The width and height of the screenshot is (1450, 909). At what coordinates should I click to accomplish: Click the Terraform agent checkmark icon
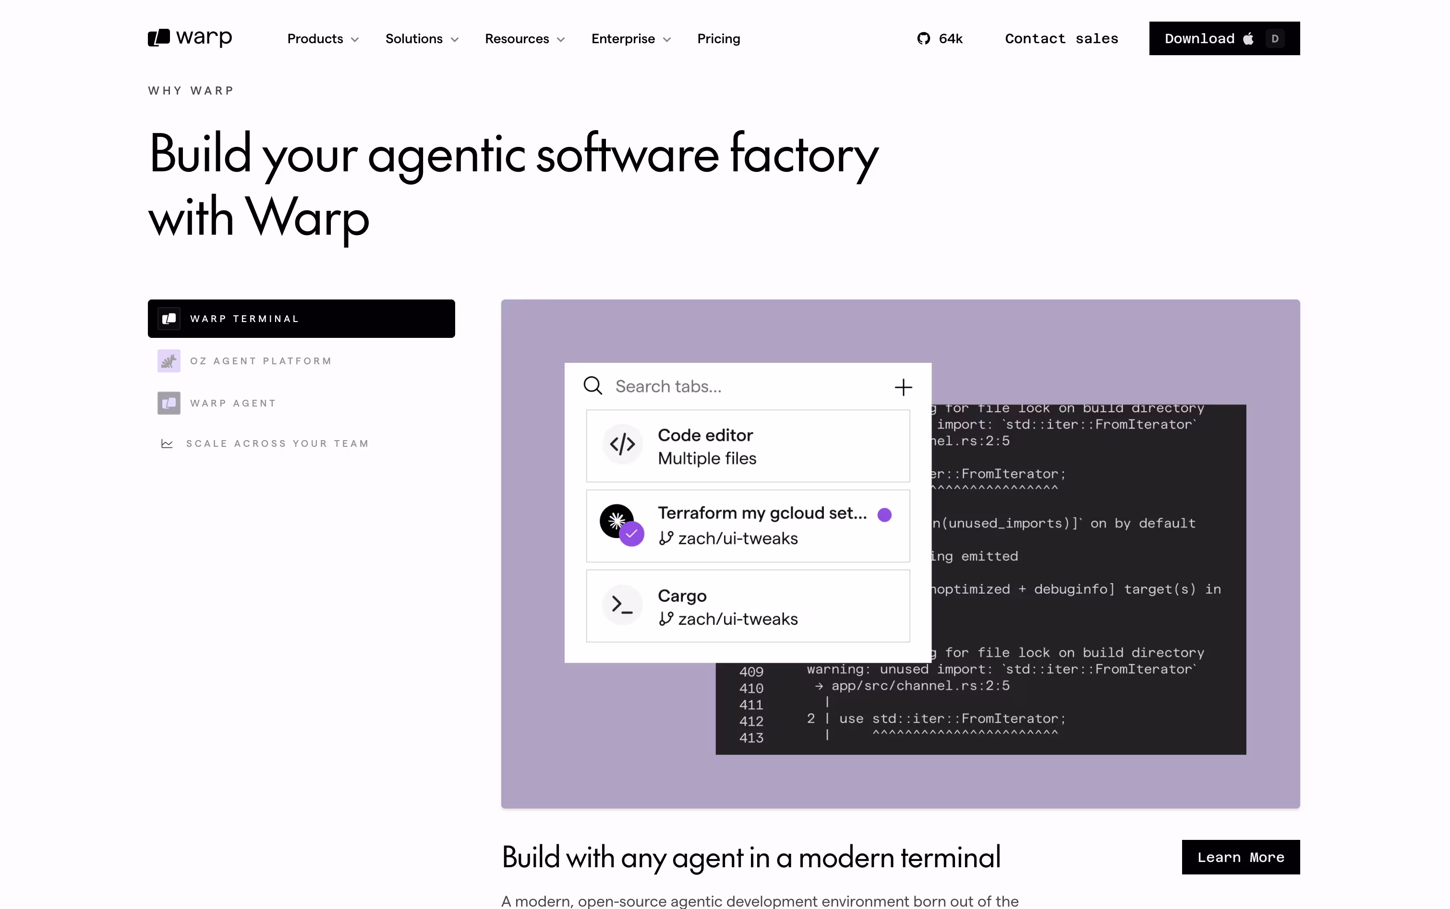point(631,533)
